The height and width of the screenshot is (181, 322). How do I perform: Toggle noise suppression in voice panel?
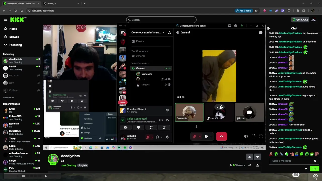pos(161,120)
